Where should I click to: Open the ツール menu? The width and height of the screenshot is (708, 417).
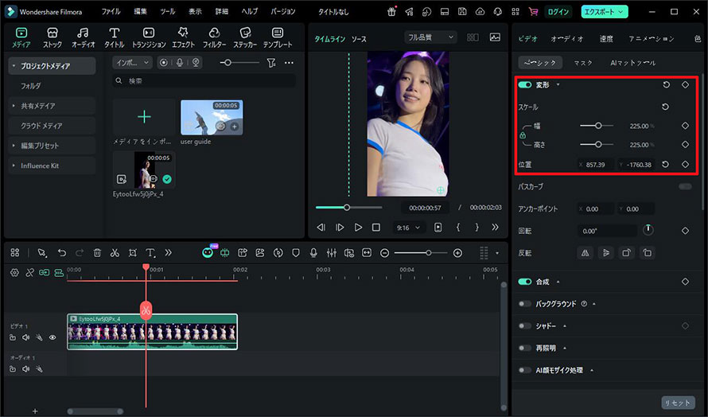pos(168,12)
